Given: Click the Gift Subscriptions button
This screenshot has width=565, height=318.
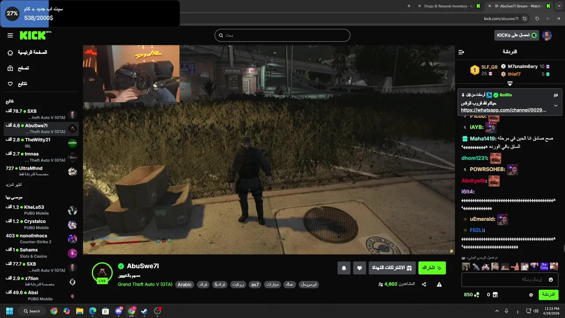Looking at the screenshot, I should 392,268.
